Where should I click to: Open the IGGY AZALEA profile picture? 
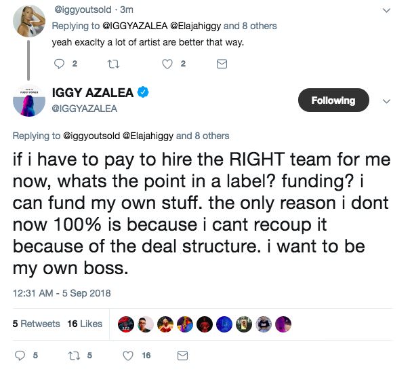tap(29, 101)
